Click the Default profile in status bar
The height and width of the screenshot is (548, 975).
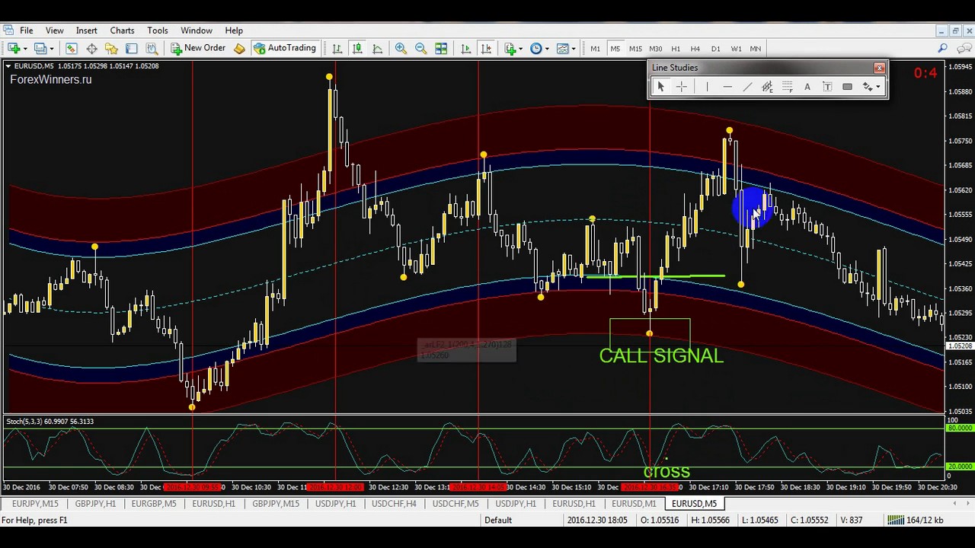498,521
